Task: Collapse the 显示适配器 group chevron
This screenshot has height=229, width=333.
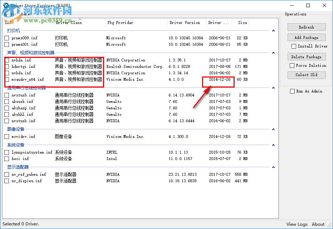Action: [273, 167]
